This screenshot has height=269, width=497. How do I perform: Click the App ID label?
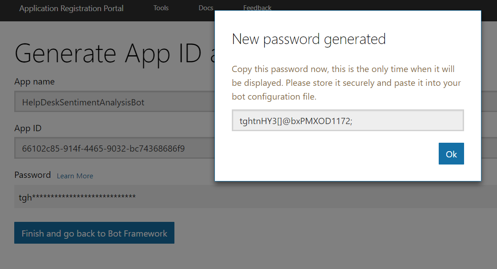pos(28,128)
